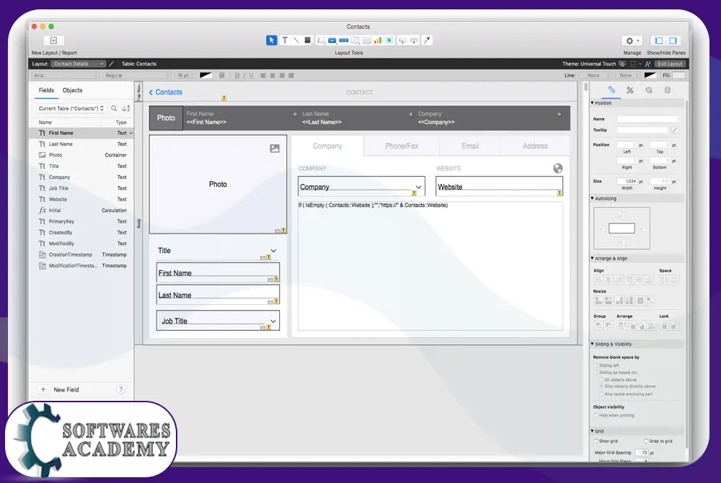Click the lock objects icon
The width and height of the screenshot is (721, 483).
pyautogui.click(x=664, y=326)
